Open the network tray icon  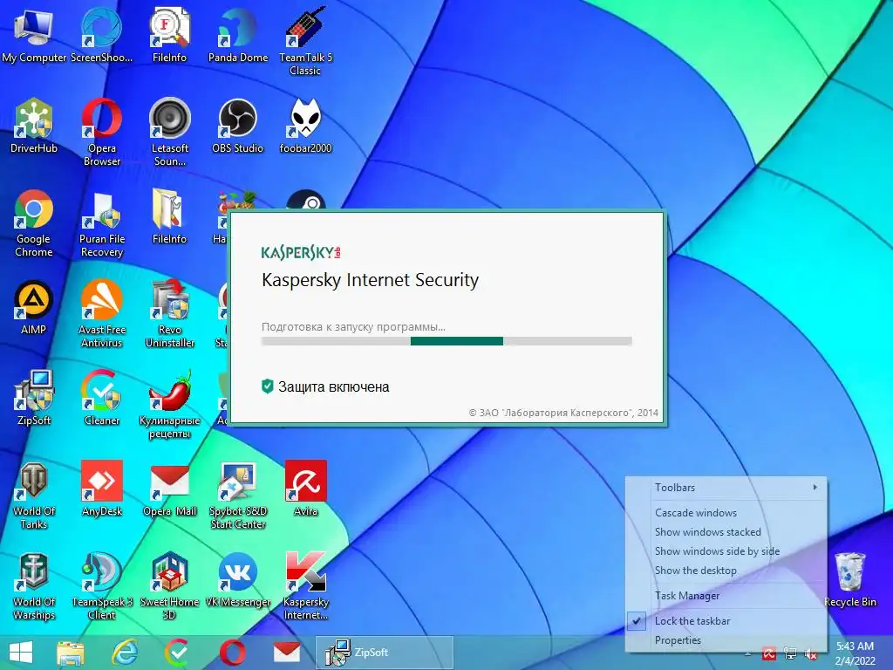(x=790, y=653)
